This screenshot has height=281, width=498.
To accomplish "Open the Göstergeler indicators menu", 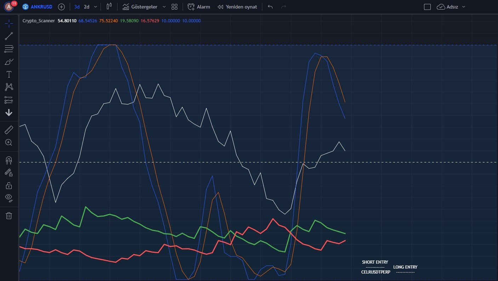I will [143, 6].
